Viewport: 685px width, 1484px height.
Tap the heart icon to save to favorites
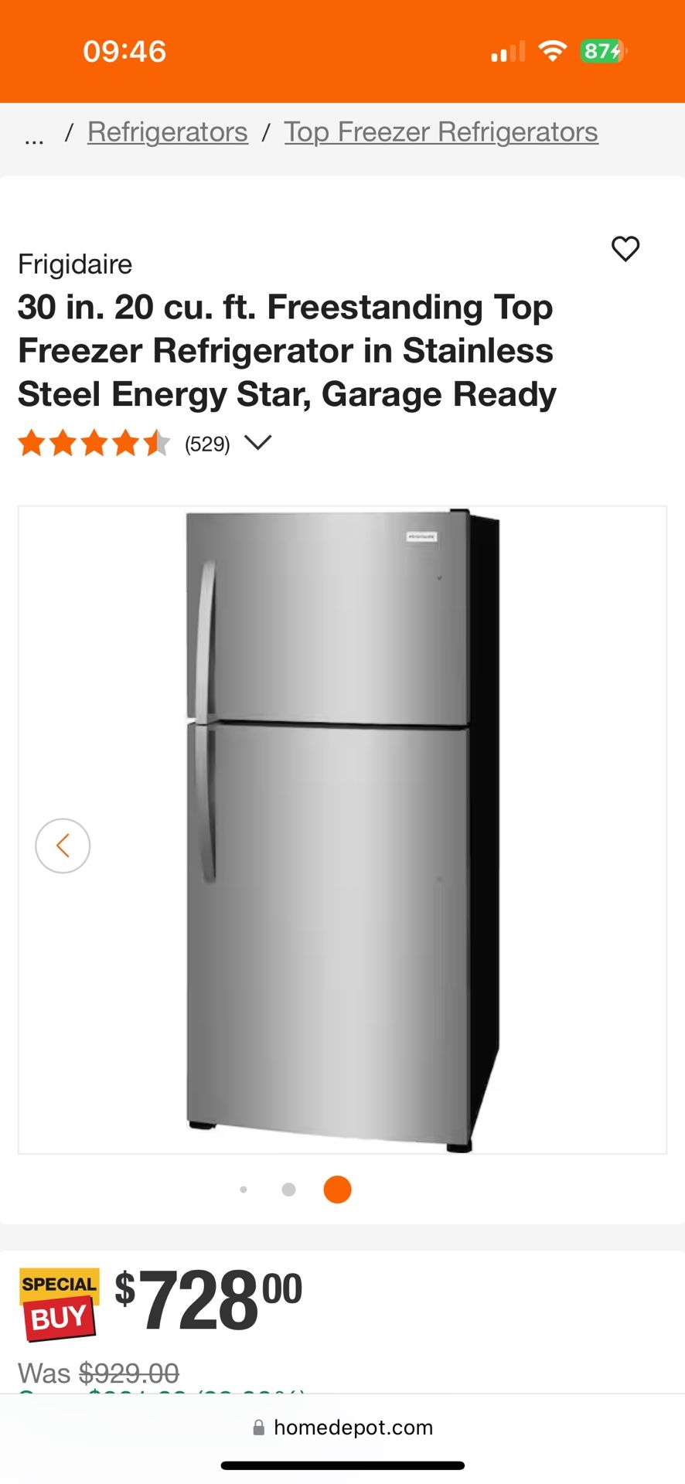625,249
